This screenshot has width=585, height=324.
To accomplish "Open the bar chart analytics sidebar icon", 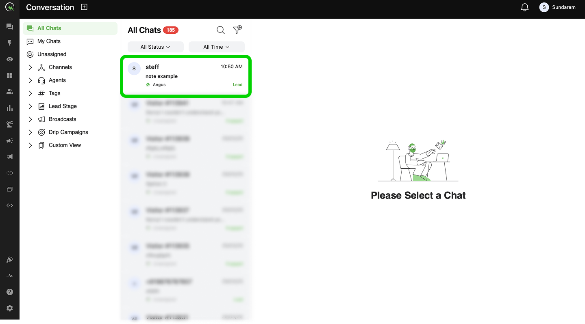I will pos(10,108).
